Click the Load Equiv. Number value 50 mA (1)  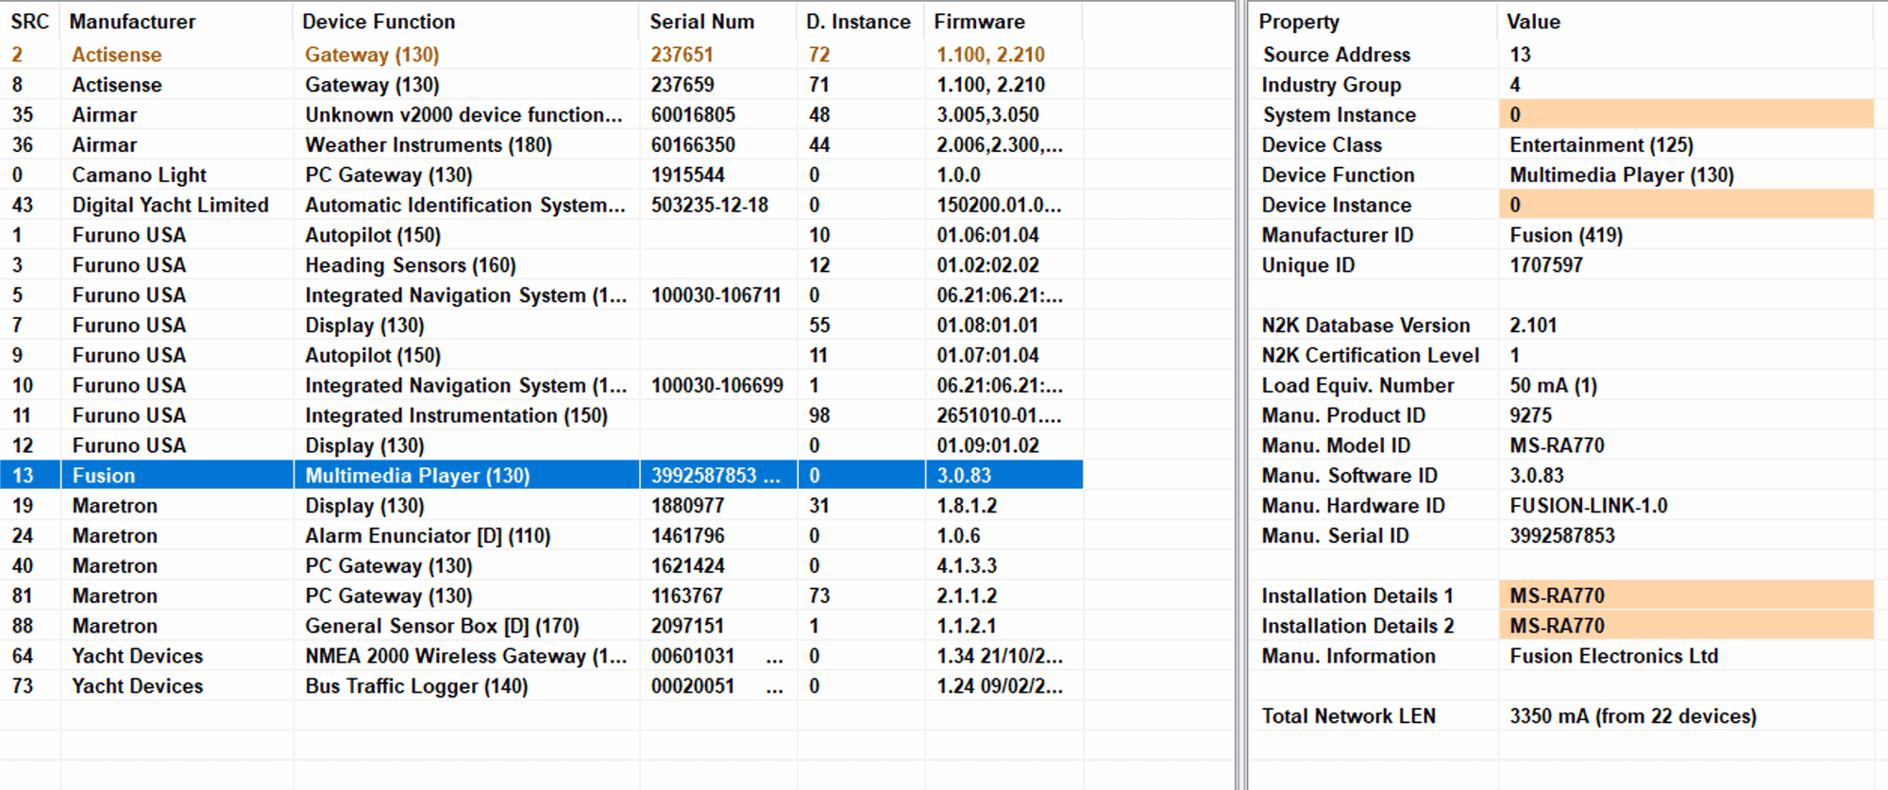(1553, 386)
